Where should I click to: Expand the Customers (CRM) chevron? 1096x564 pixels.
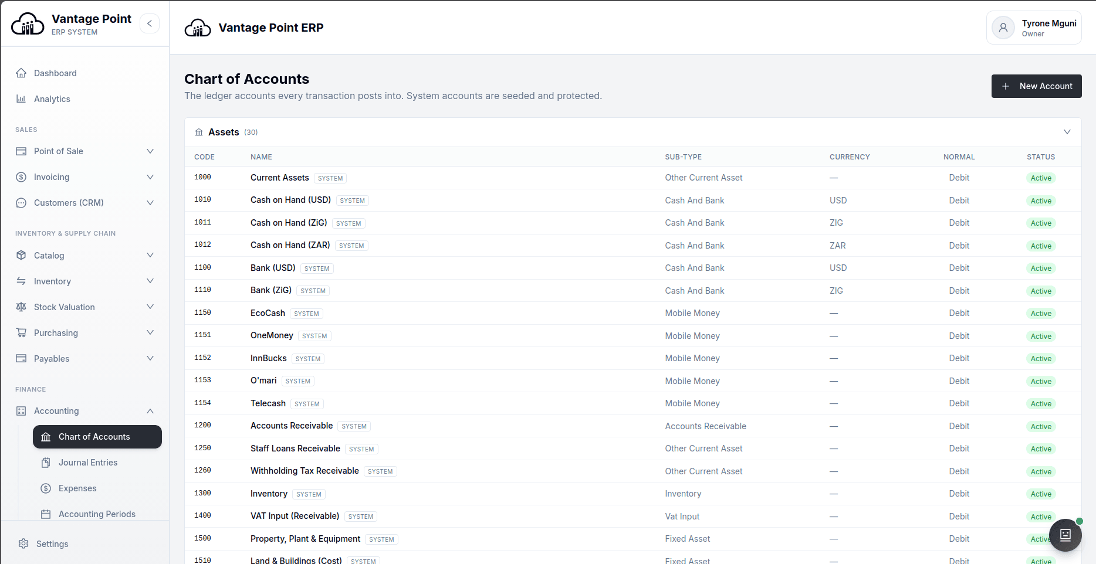coord(150,203)
